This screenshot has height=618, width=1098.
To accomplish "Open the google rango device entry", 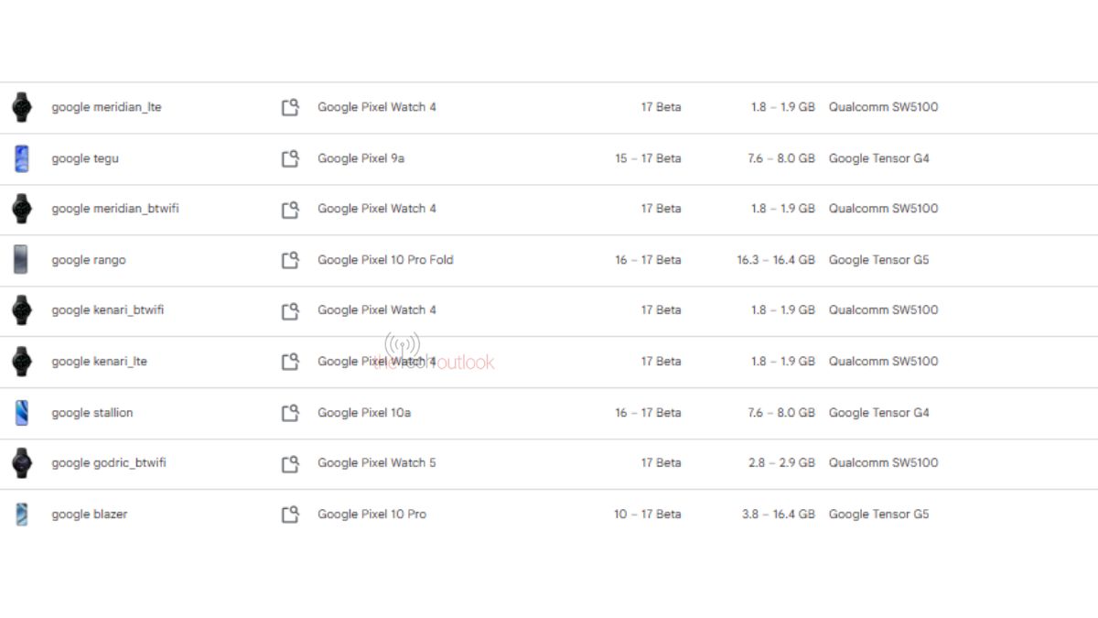I will click(89, 260).
